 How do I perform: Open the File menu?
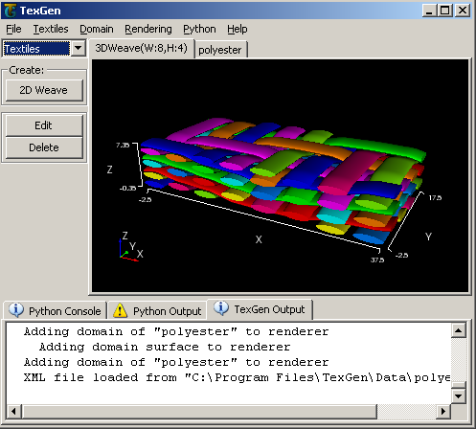(x=13, y=29)
